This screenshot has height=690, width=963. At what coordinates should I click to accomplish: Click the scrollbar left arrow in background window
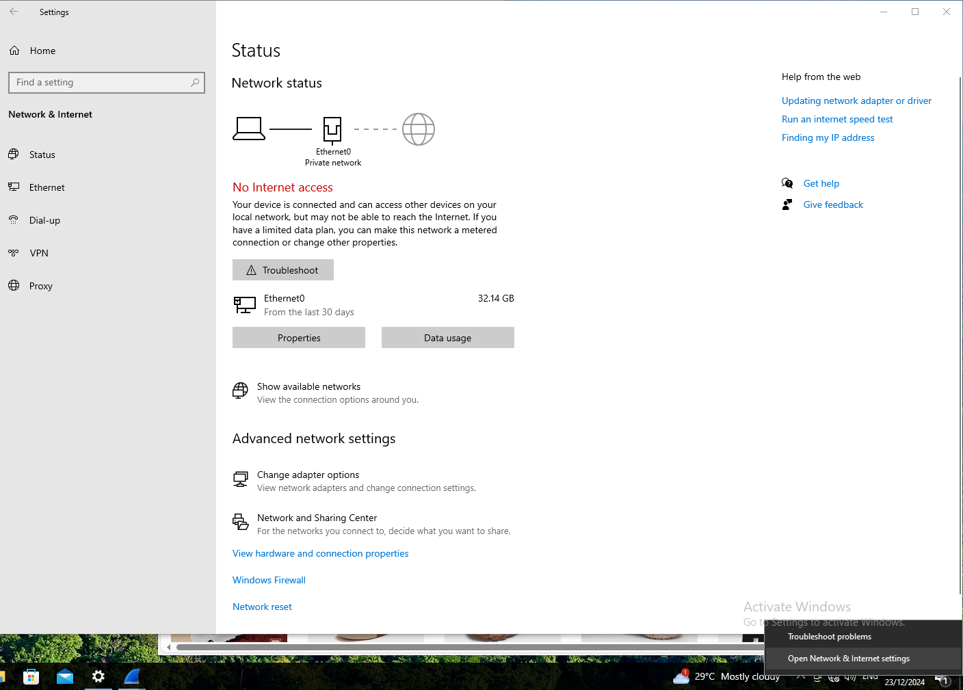pyautogui.click(x=168, y=647)
